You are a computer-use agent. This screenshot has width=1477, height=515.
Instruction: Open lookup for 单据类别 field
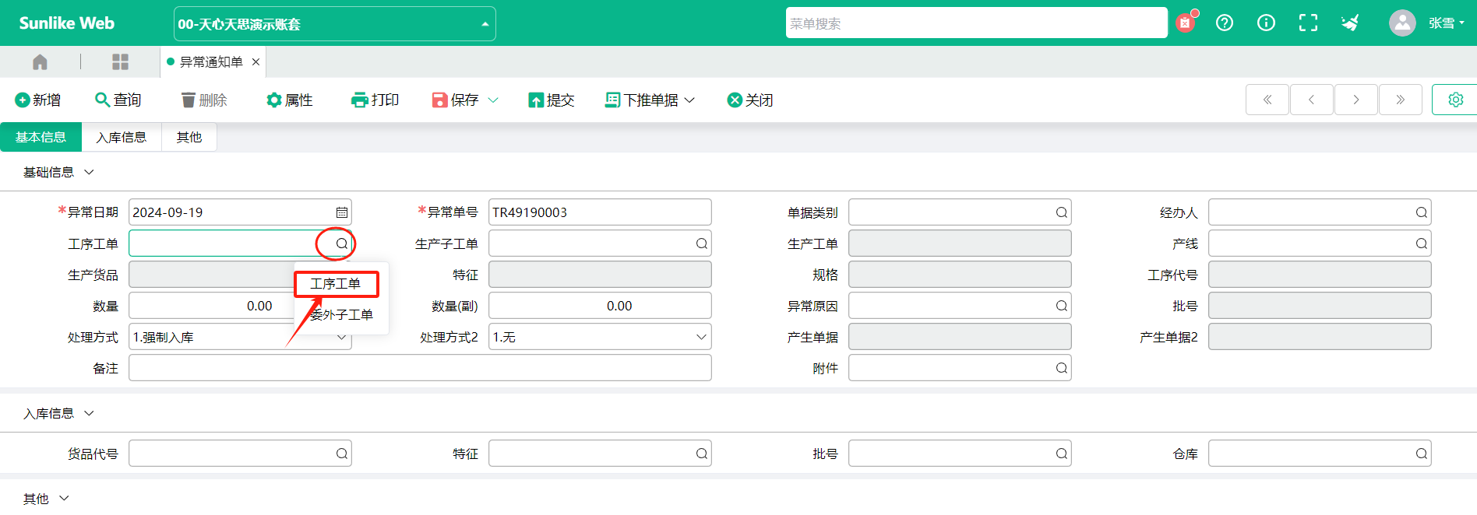tap(1062, 212)
